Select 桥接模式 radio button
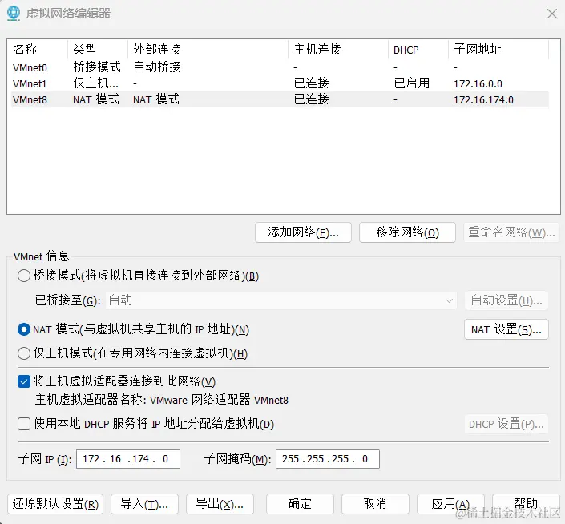This screenshot has height=524, width=565. [x=24, y=276]
